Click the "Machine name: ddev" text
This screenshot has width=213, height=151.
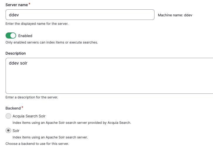175,15
